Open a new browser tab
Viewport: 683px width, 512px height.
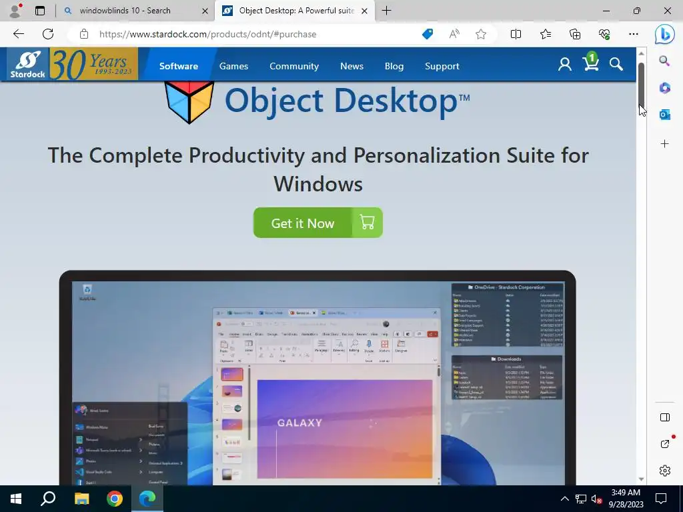point(386,11)
